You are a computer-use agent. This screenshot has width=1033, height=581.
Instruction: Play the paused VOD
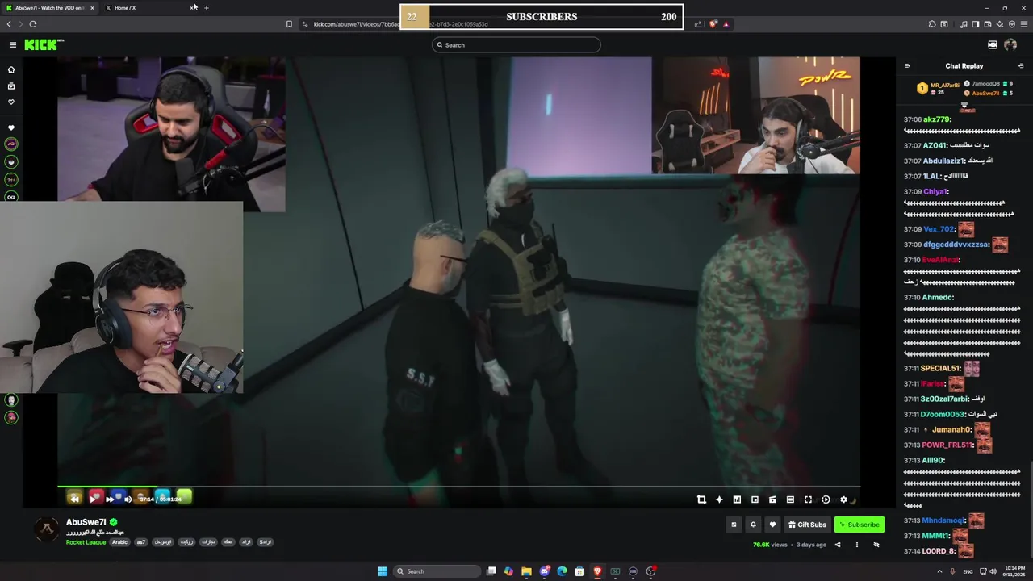click(94, 499)
